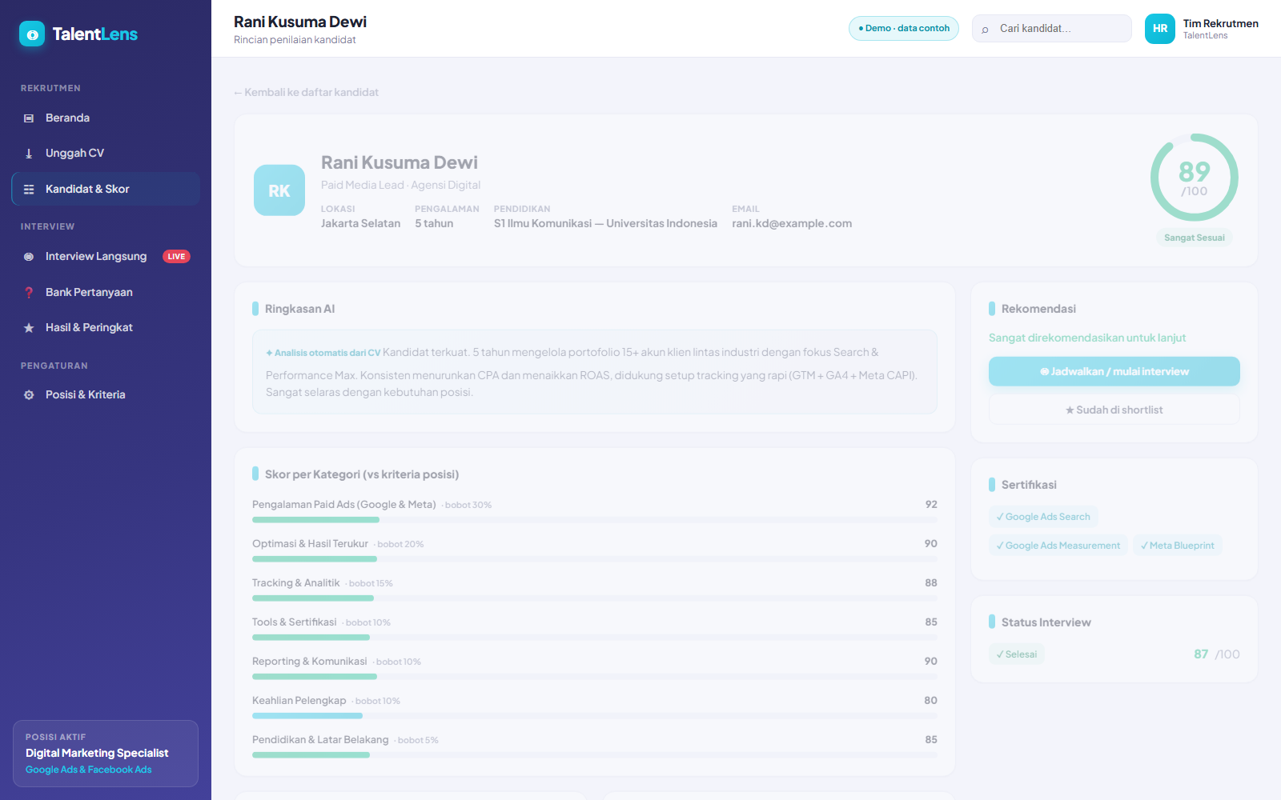Click the Interview Langsung record icon
The height and width of the screenshot is (800, 1281).
coord(29,257)
